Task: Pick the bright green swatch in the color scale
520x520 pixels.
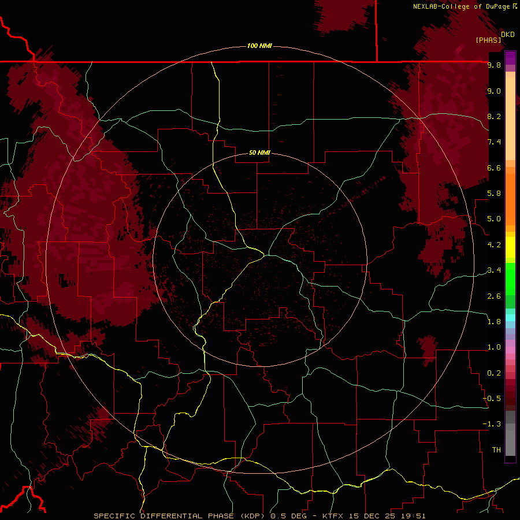Action: [510, 279]
